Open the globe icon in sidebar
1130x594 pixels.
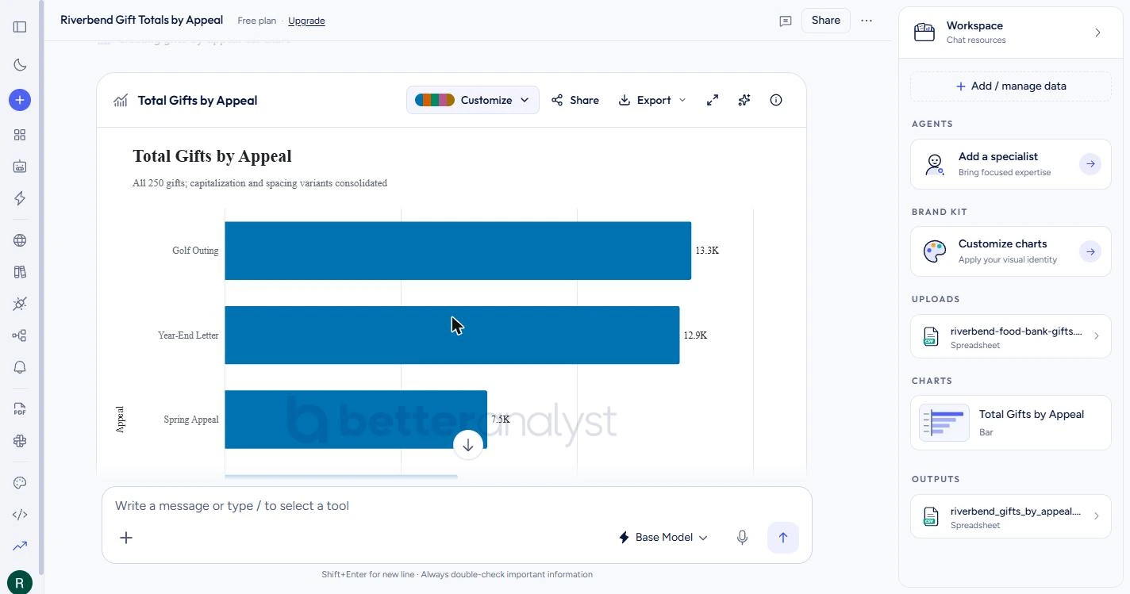click(20, 240)
